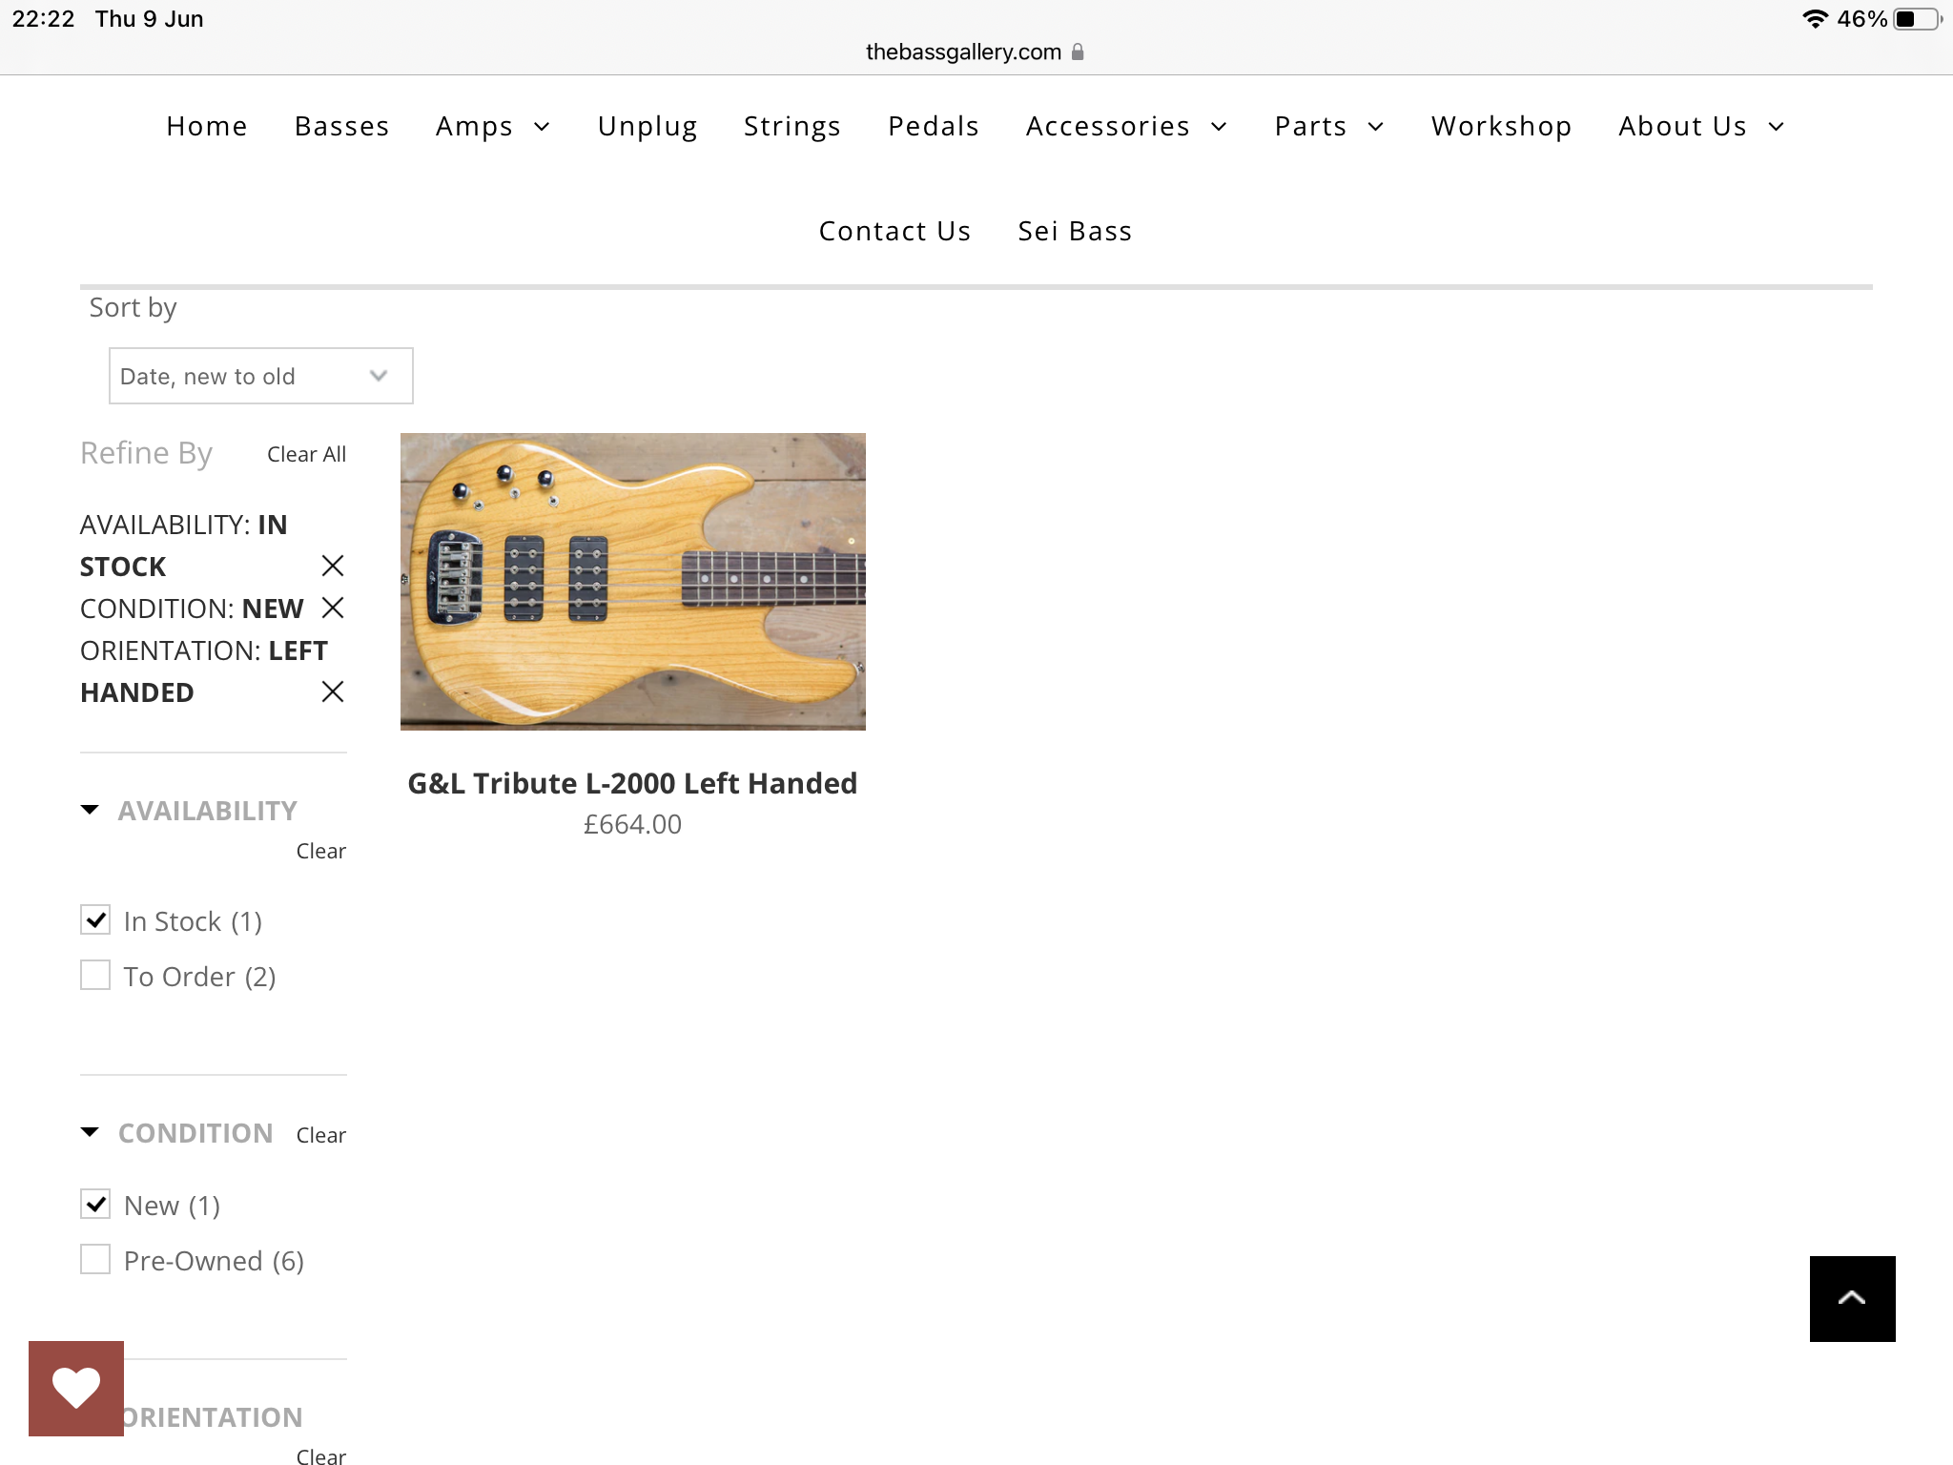1953x1465 pixels.
Task: Uncheck the New condition checkbox
Action: point(95,1204)
